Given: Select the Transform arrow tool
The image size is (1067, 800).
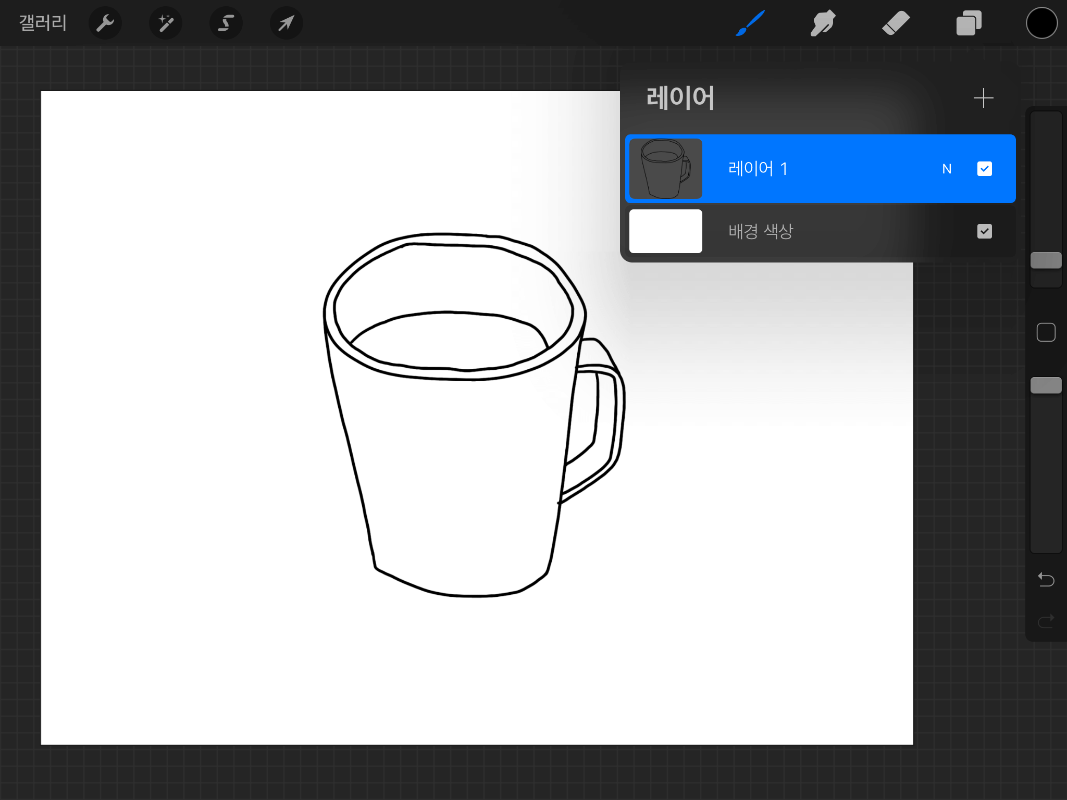Looking at the screenshot, I should click(x=286, y=23).
